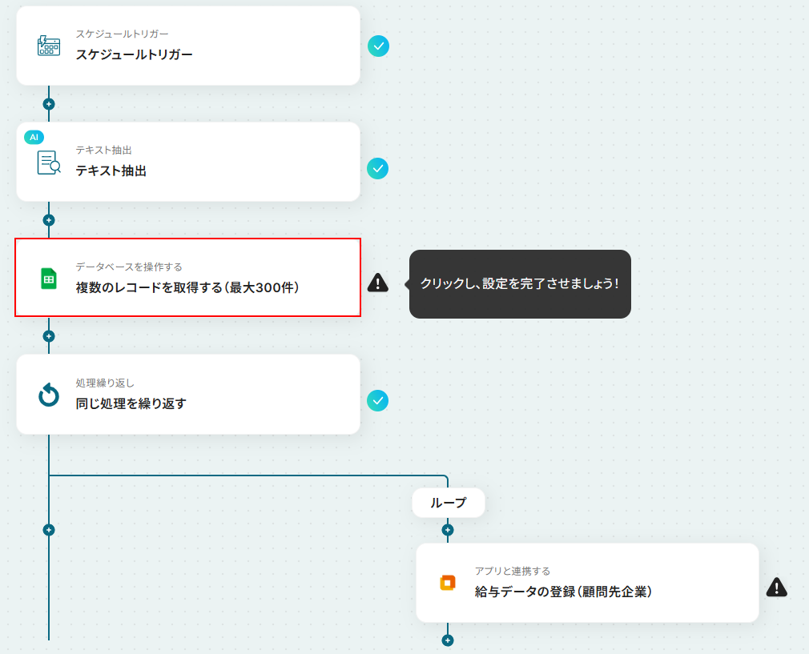Screen dimensions: 809x654
Task: Open 複数のレコードを取得する step card
Action: 188,278
